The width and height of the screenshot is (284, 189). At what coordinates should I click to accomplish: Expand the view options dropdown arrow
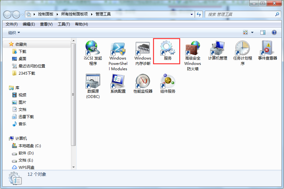tap(252, 32)
